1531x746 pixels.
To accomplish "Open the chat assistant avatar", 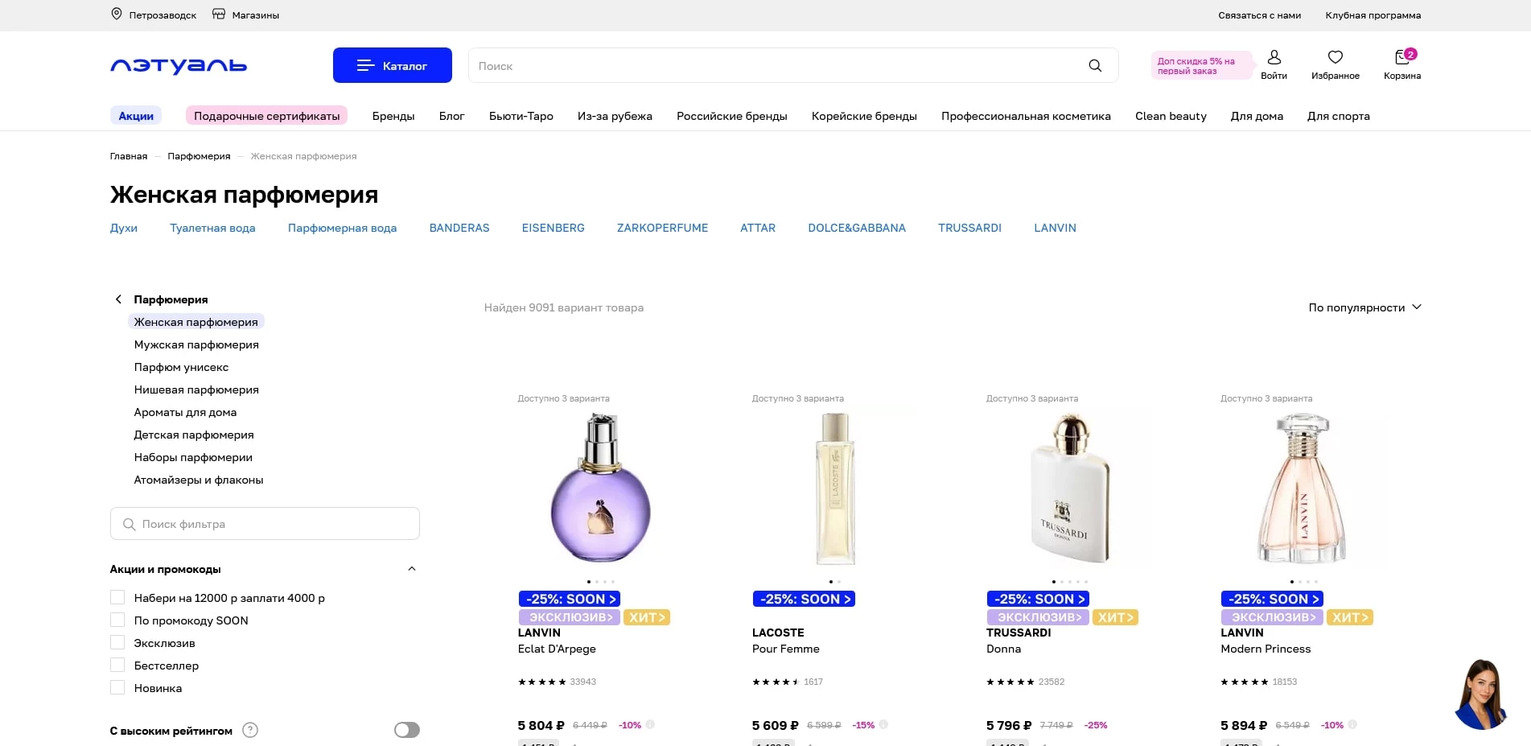I will 1480,694.
